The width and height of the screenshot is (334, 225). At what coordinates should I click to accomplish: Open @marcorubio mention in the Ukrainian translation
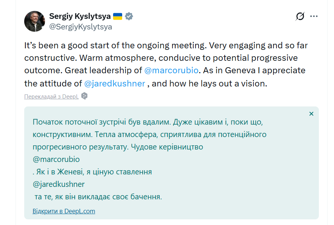(56, 159)
